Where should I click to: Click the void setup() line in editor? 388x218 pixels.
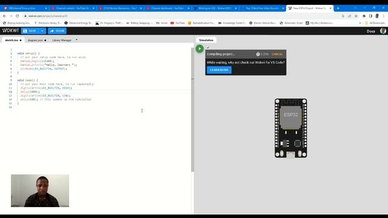coord(28,53)
